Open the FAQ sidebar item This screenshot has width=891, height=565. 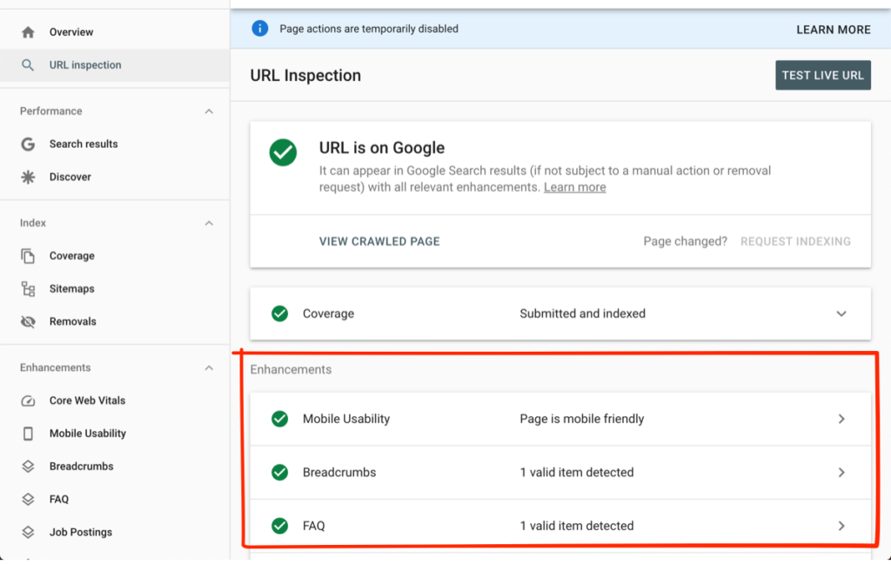[115, 500]
